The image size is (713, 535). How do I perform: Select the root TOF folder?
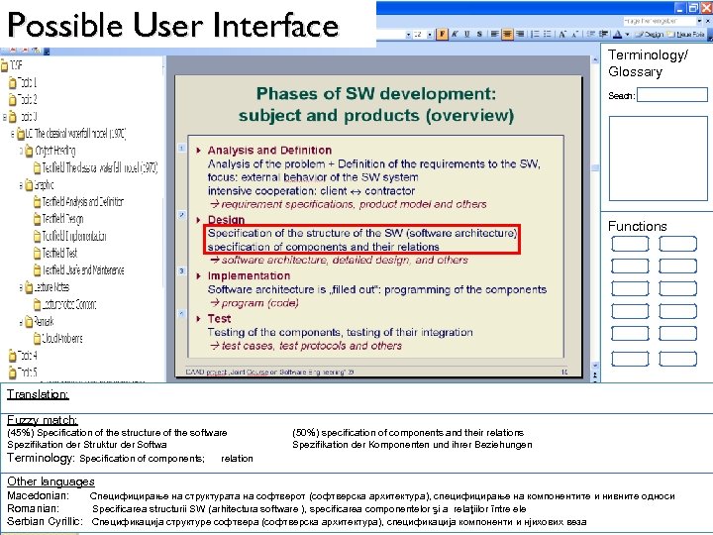pos(11,65)
